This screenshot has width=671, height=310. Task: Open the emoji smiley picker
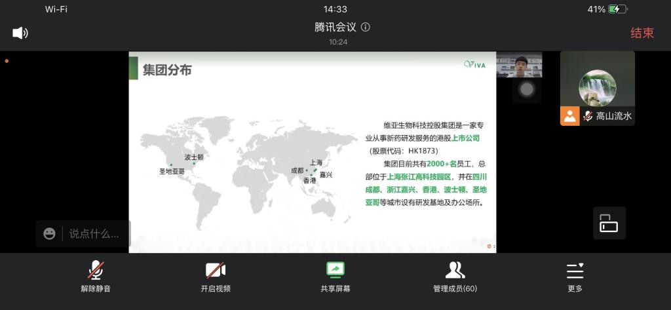pyautogui.click(x=49, y=233)
